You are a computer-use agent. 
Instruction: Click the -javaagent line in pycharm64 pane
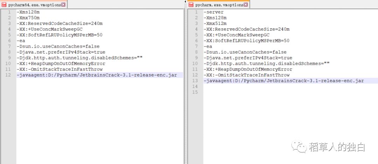click(x=97, y=75)
